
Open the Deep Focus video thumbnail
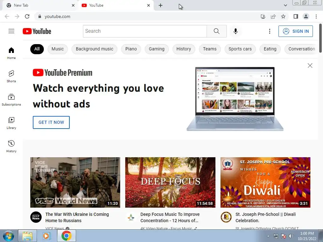170,182
